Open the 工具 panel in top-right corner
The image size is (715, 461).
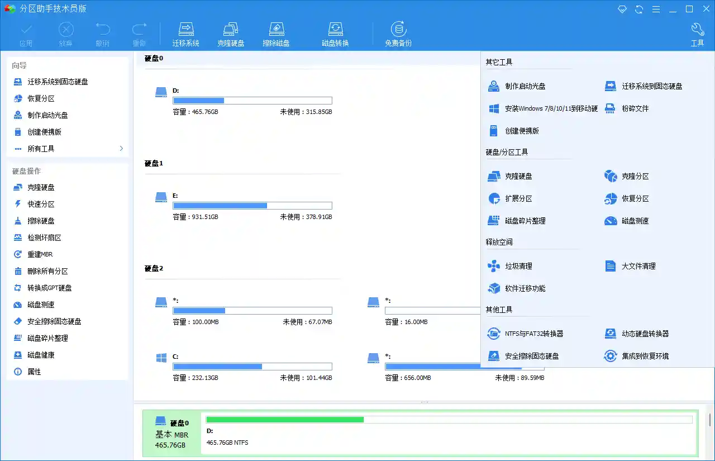click(697, 32)
